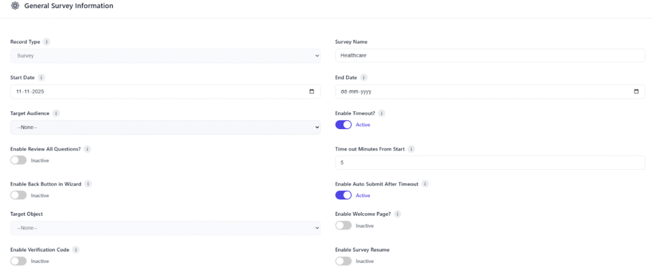Open the Target Object dropdown
The width and height of the screenshot is (653, 271).
[165, 228]
